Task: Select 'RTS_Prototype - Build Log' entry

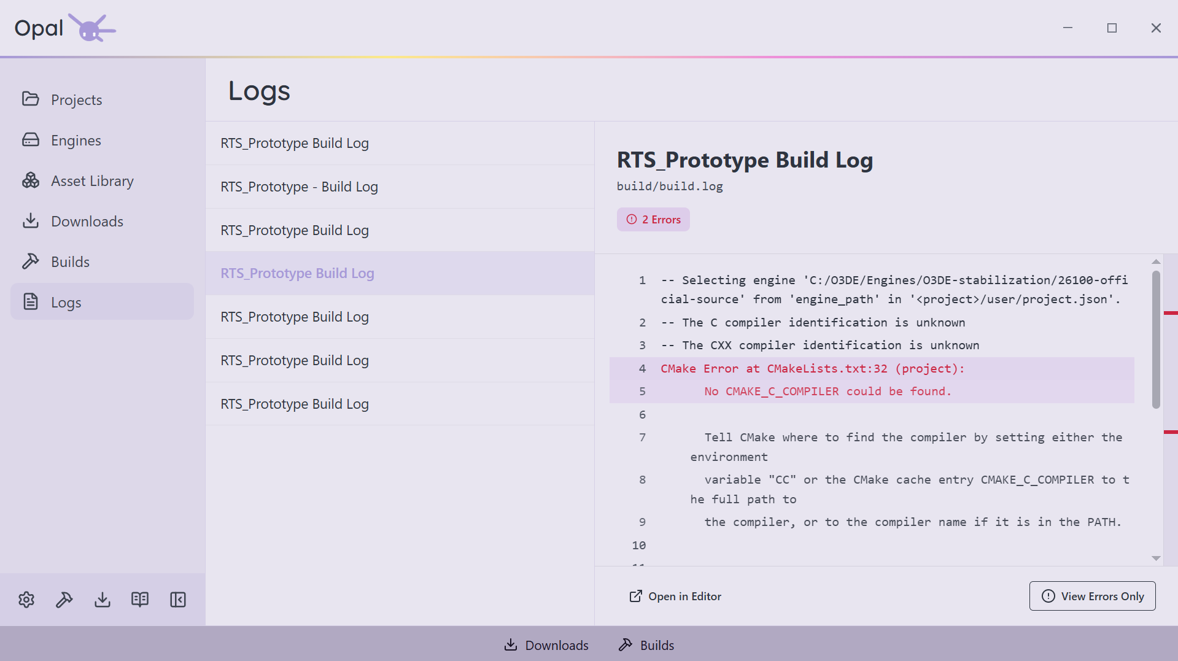Action: (400, 187)
